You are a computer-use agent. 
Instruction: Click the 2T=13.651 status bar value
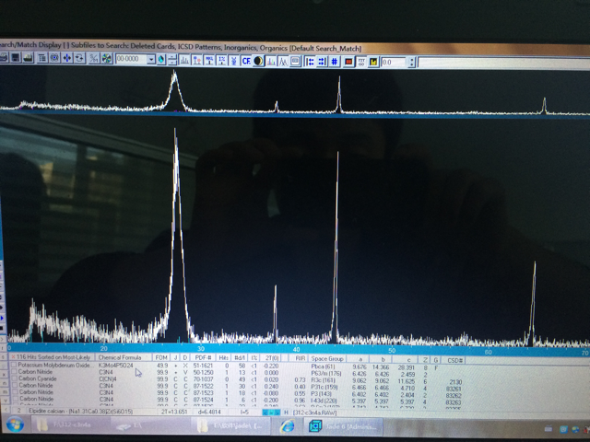174,412
